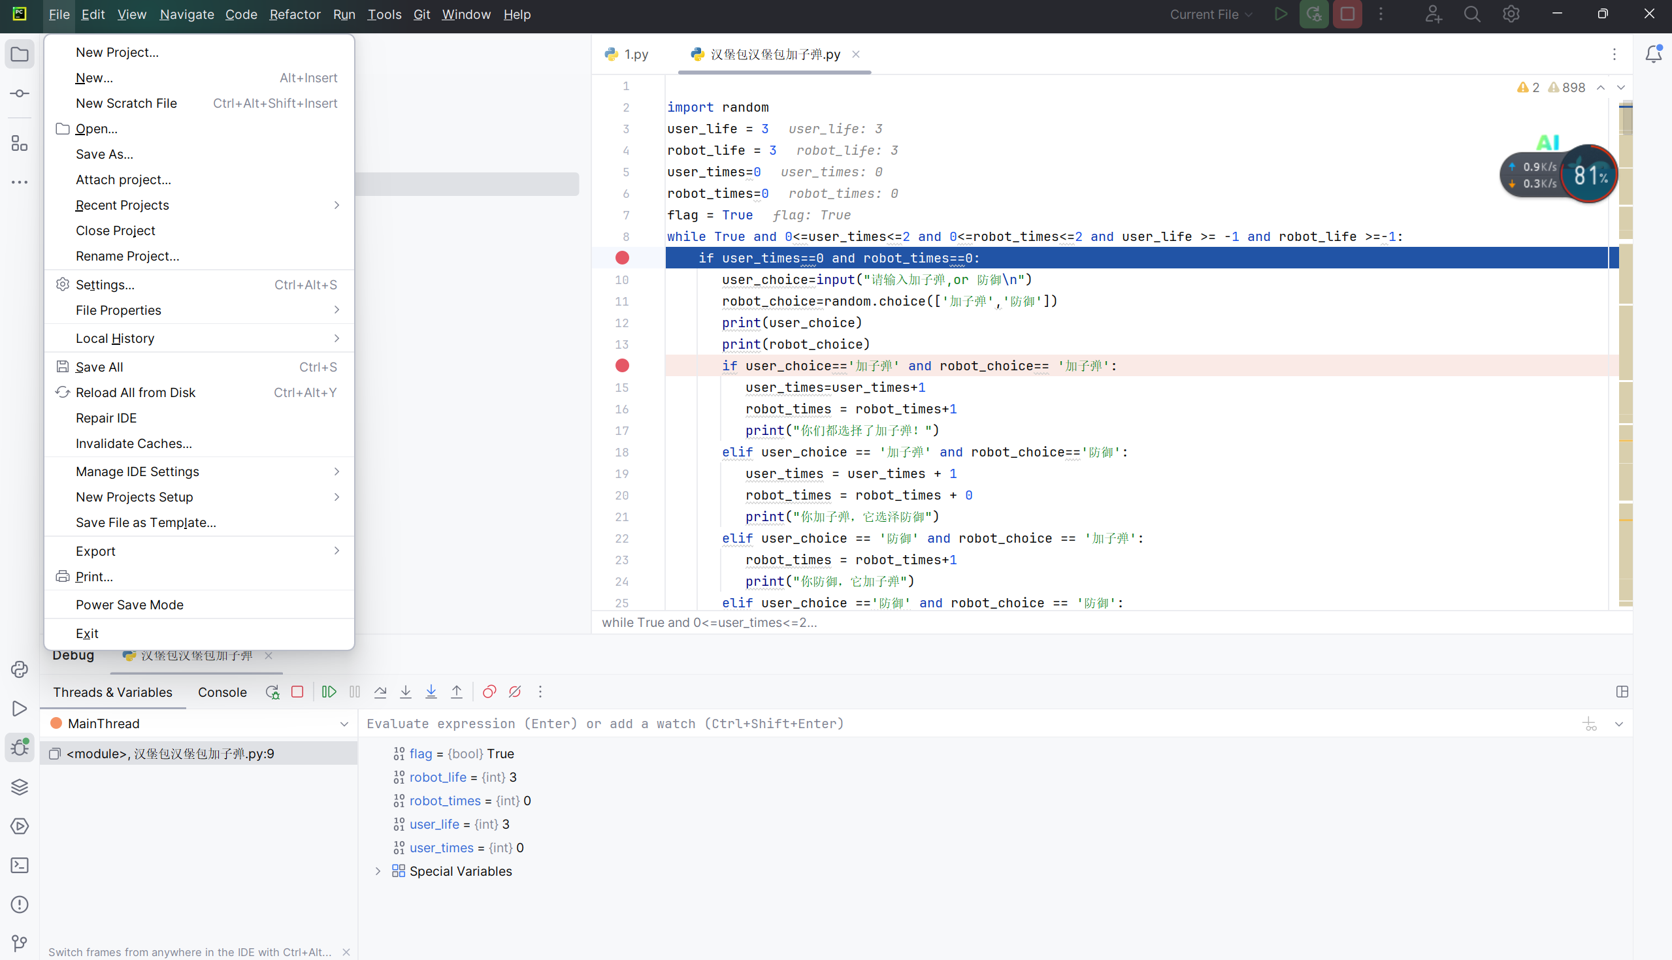The width and height of the screenshot is (1672, 960).
Task: Select Settings... in the File menu
Action: [x=199, y=285]
